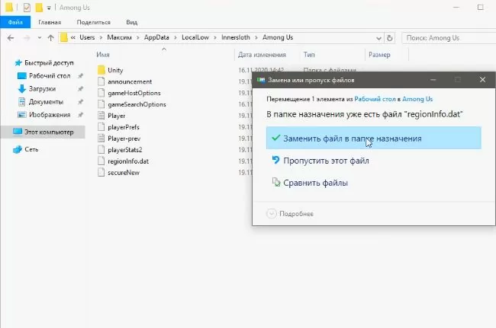Click the compare files option
496x328 pixels.
click(x=315, y=183)
